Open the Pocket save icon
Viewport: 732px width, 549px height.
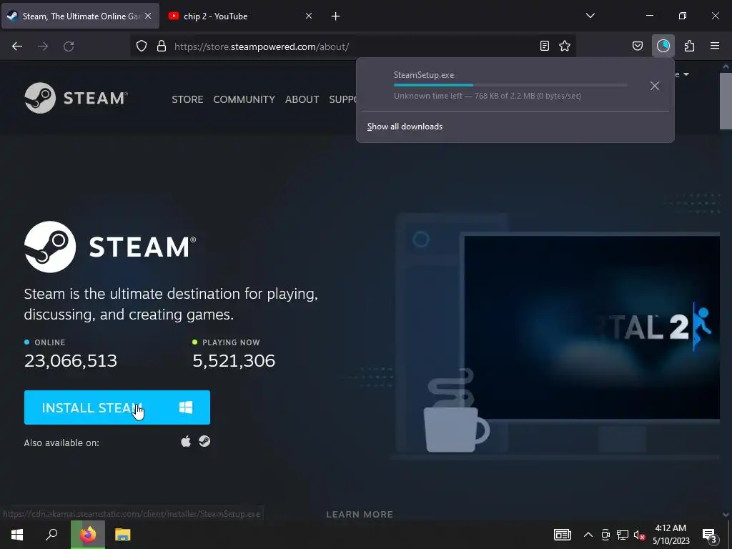coord(637,46)
